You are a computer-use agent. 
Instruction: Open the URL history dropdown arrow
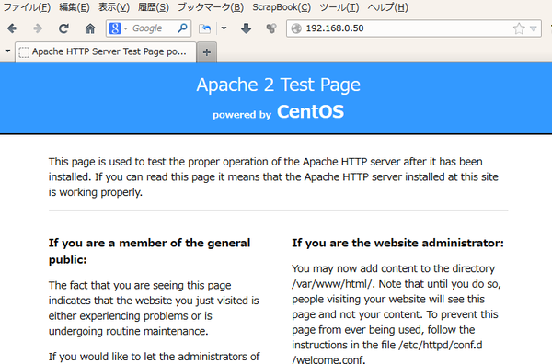click(534, 28)
